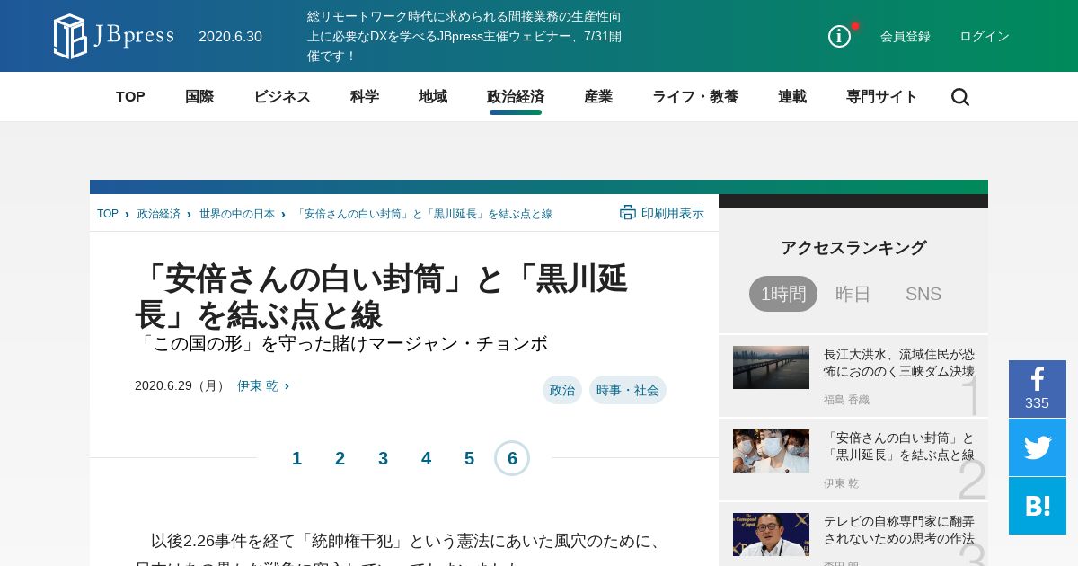
Task: Click current page 6 indicator
Action: click(512, 458)
